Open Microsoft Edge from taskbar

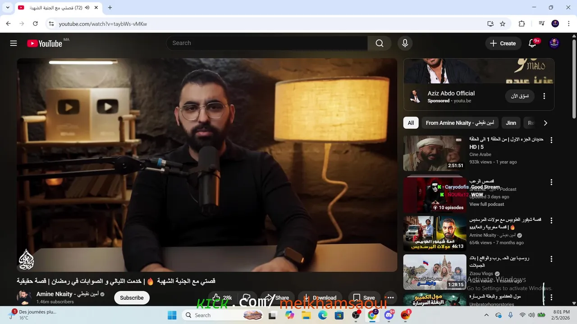click(x=323, y=315)
